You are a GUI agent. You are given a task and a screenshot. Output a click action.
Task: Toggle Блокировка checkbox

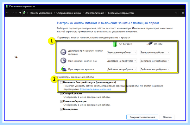click(61, 109)
